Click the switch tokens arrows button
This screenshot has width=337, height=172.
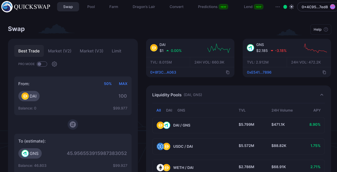[73, 124]
